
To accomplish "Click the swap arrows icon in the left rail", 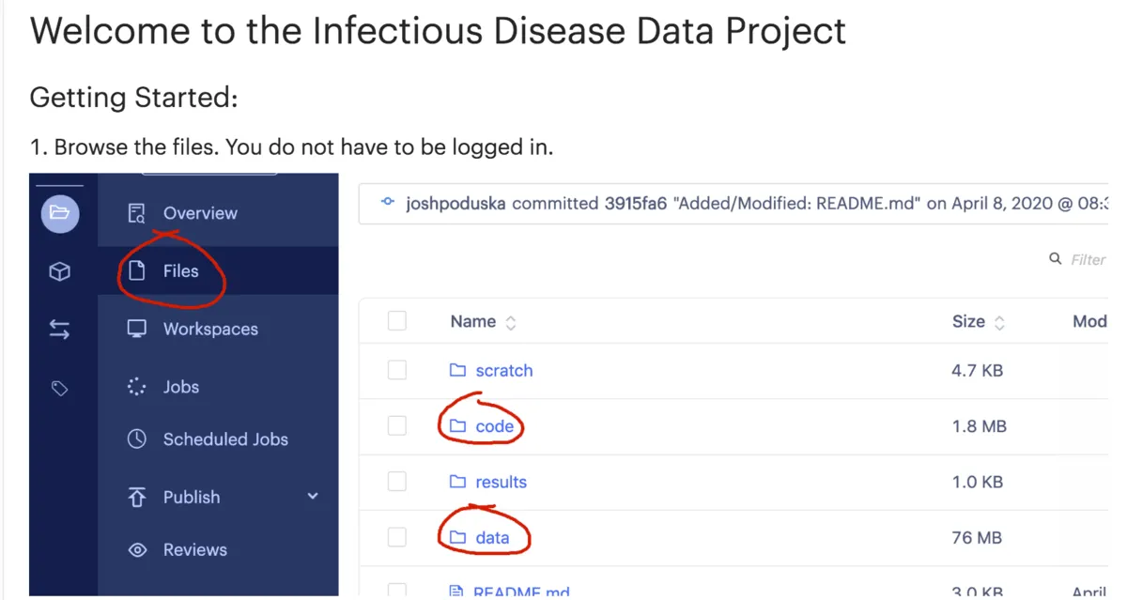I will coord(59,330).
